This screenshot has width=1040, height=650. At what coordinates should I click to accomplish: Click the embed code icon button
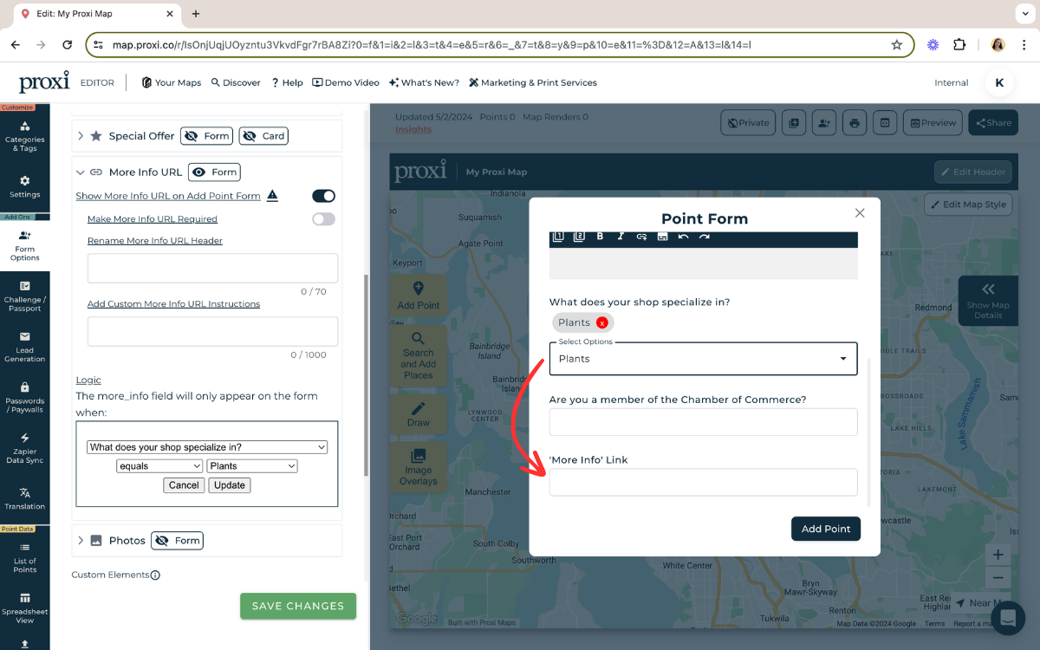click(x=884, y=123)
